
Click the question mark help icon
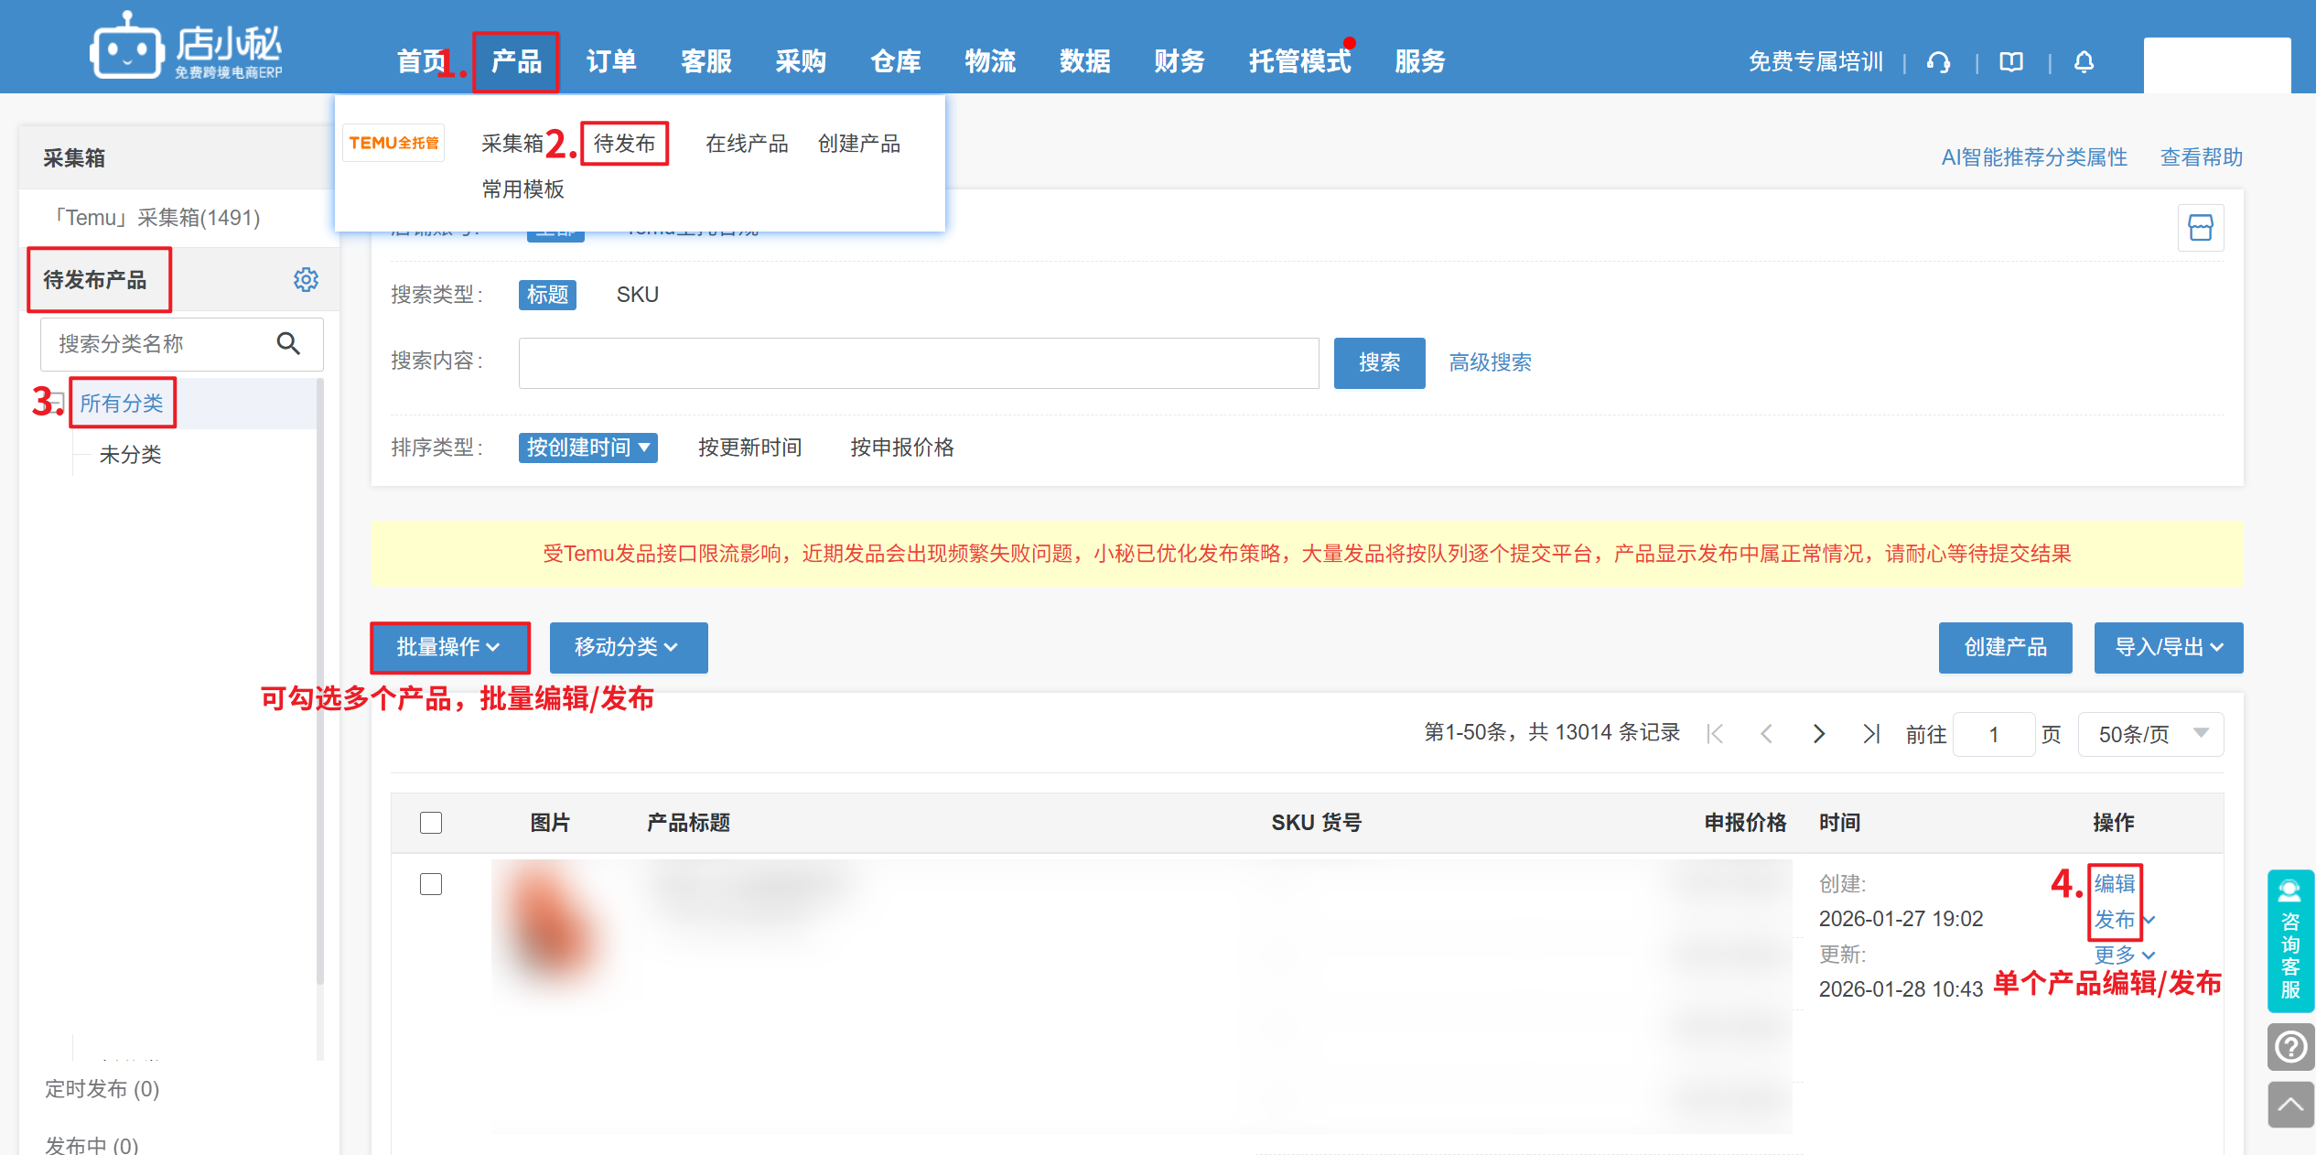pyautogui.click(x=2290, y=1046)
